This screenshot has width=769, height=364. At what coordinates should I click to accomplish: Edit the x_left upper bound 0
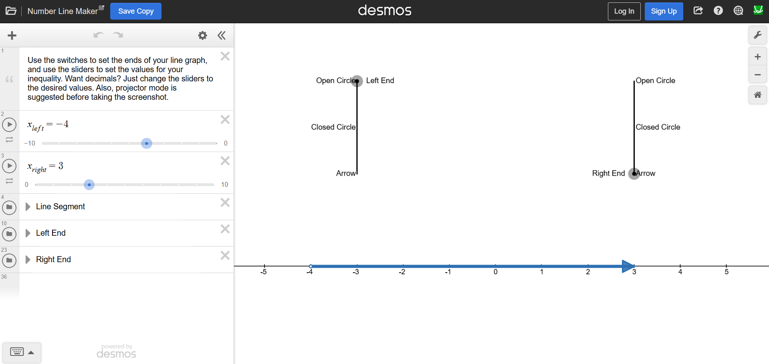[226, 143]
